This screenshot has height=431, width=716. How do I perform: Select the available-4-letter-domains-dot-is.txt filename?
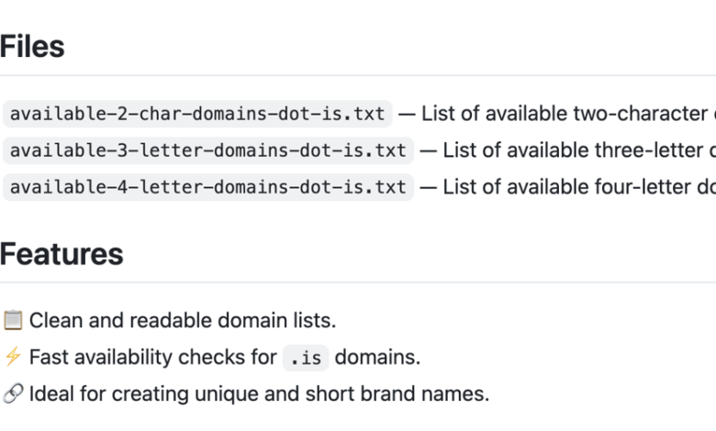[x=208, y=187]
